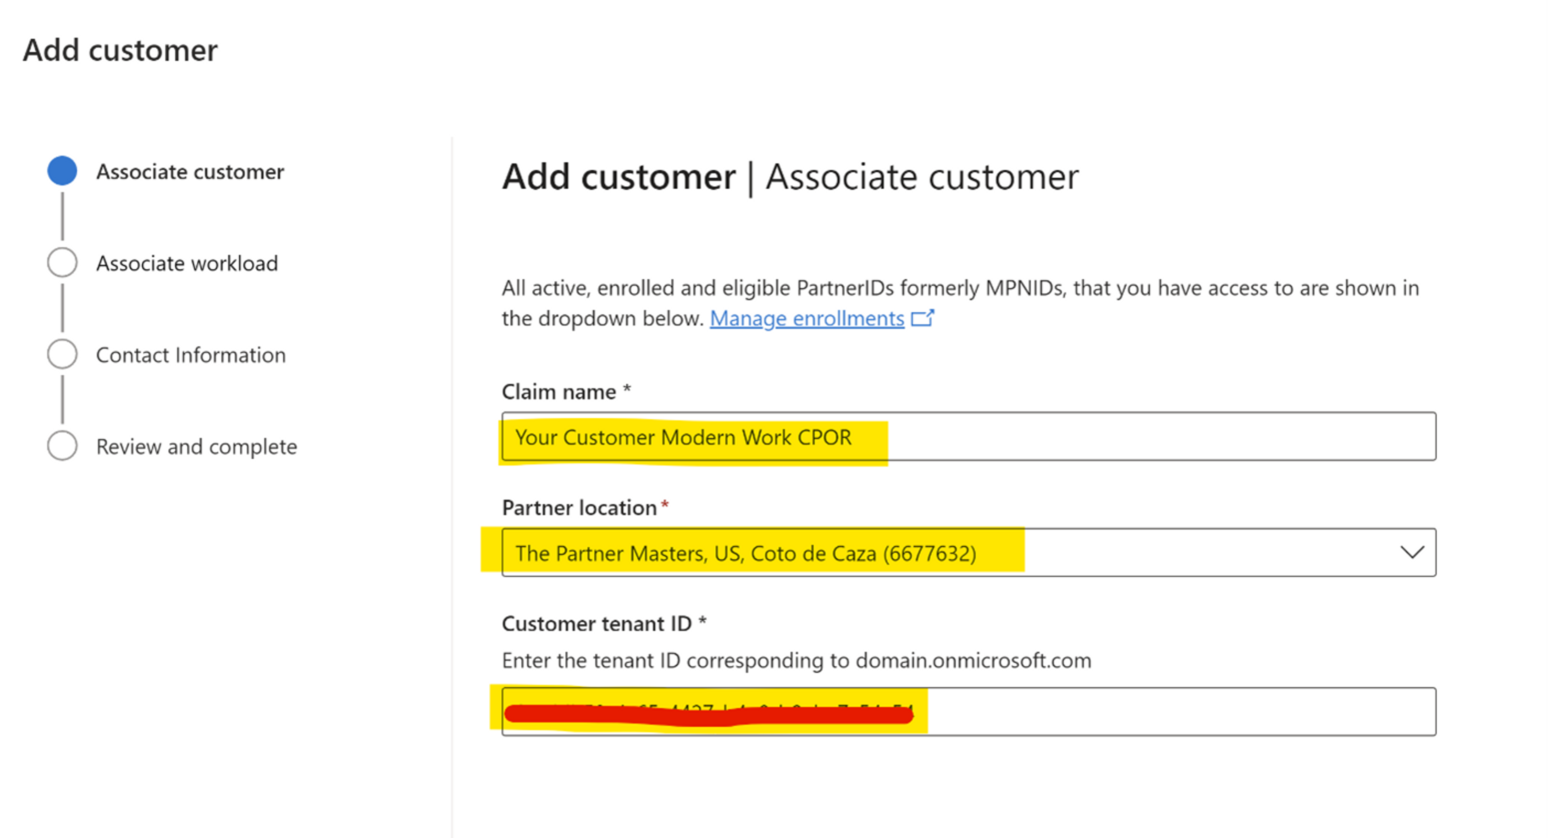Open the Manage enrollments link

[x=806, y=318]
